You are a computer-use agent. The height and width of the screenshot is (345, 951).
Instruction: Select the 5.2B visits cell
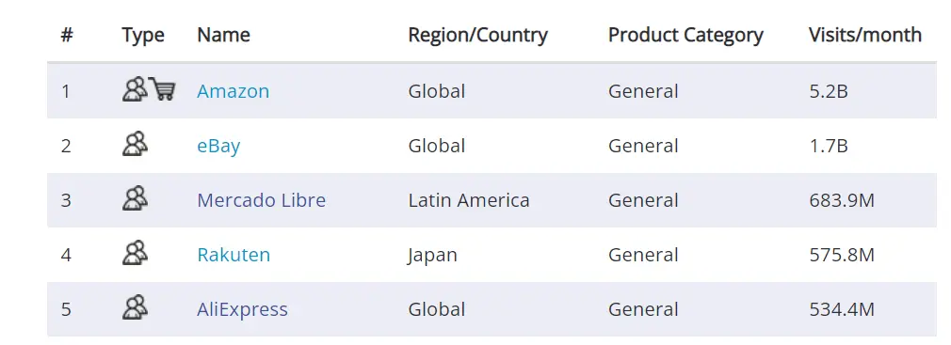click(x=828, y=91)
